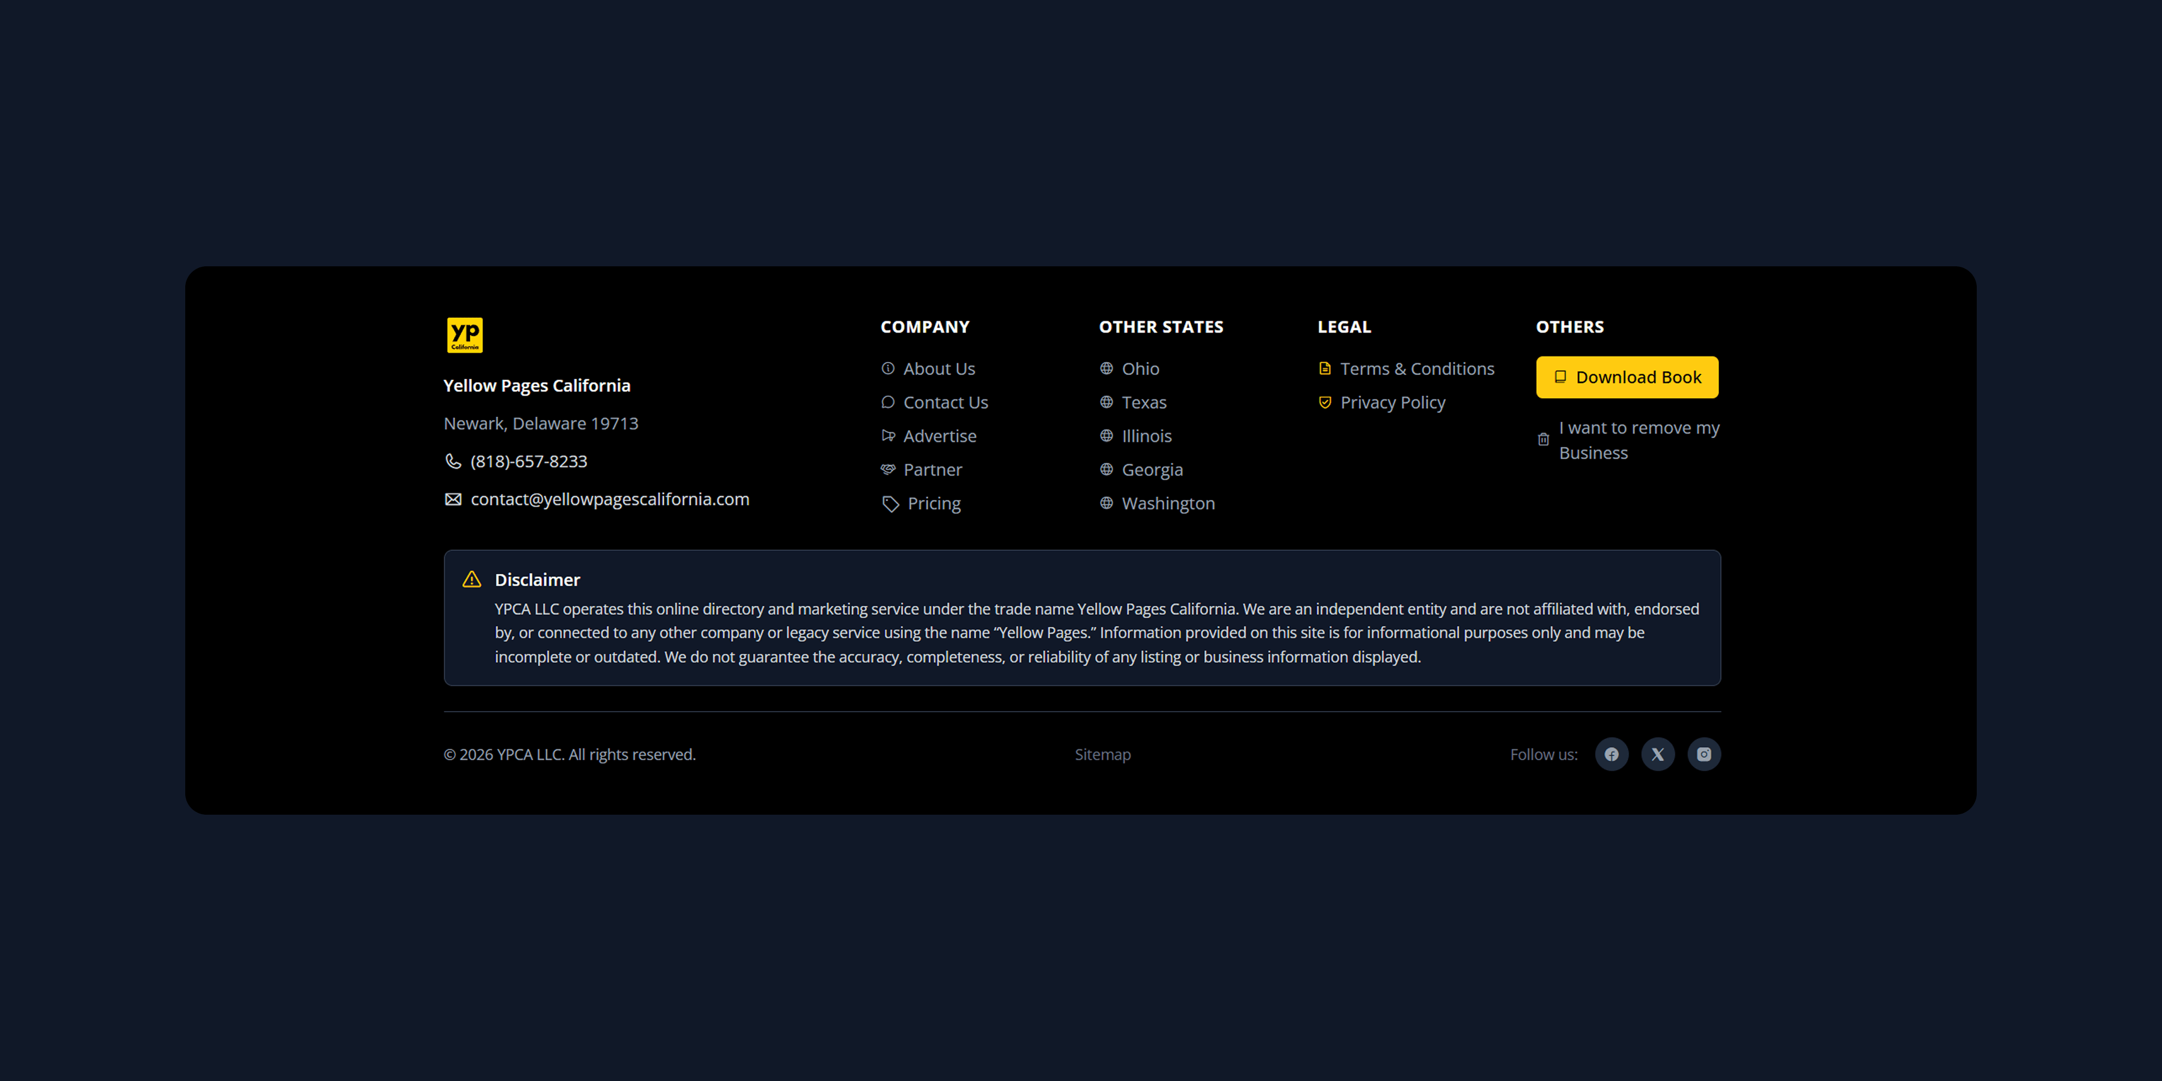Click the warning triangle icon by Disclaimer
This screenshot has height=1081, width=2162.
pyautogui.click(x=472, y=579)
